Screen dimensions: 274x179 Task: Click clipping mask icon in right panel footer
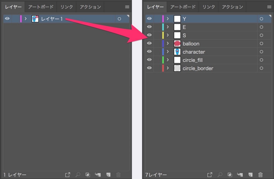tap(230, 175)
